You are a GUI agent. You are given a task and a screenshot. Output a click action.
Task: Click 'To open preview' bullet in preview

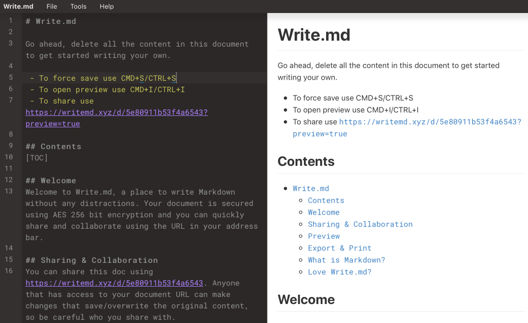tap(355, 109)
